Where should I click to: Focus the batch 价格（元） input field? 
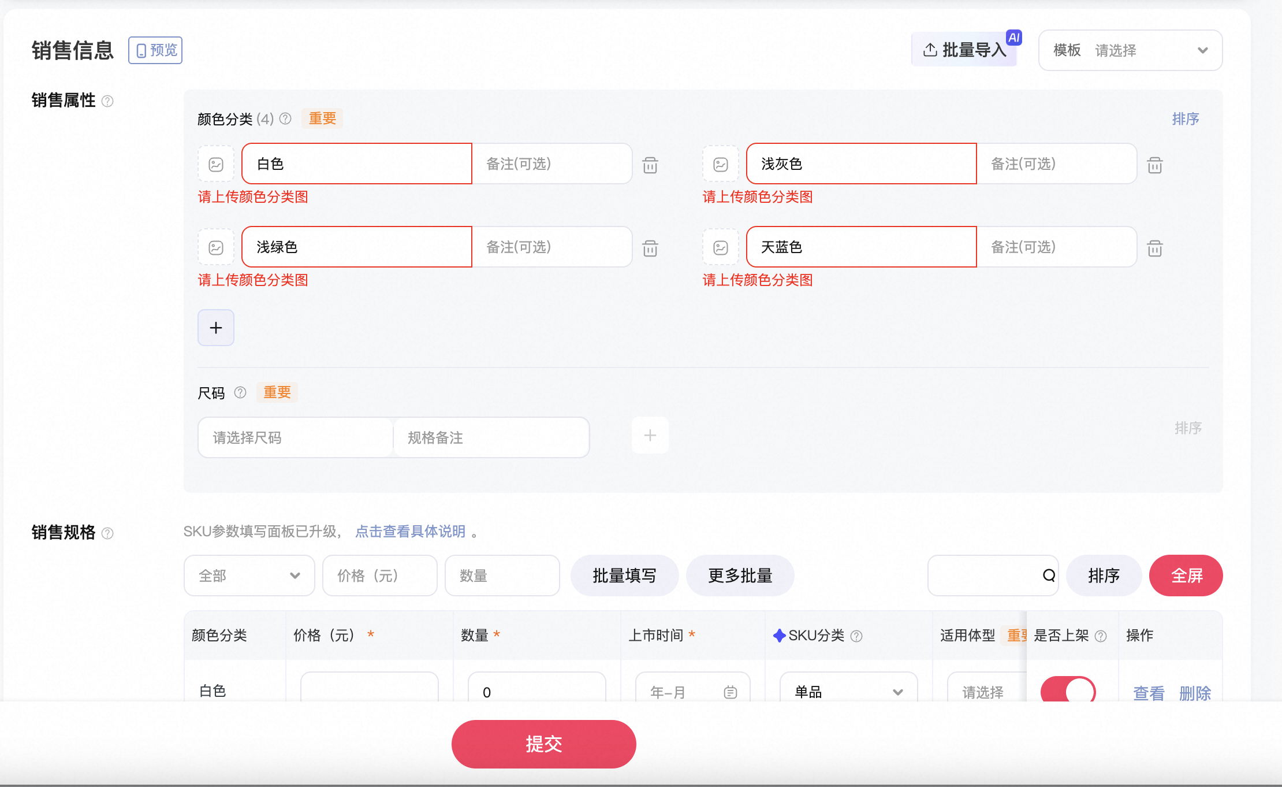pyautogui.click(x=380, y=576)
